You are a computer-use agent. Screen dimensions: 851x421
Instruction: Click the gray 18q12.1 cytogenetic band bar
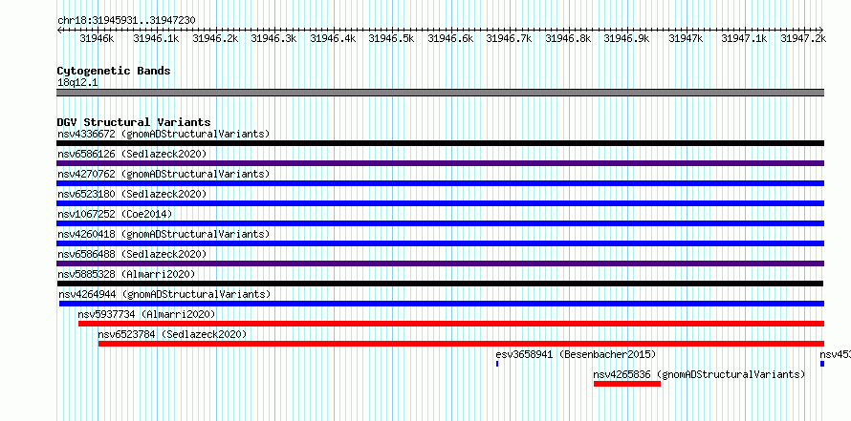440,93
